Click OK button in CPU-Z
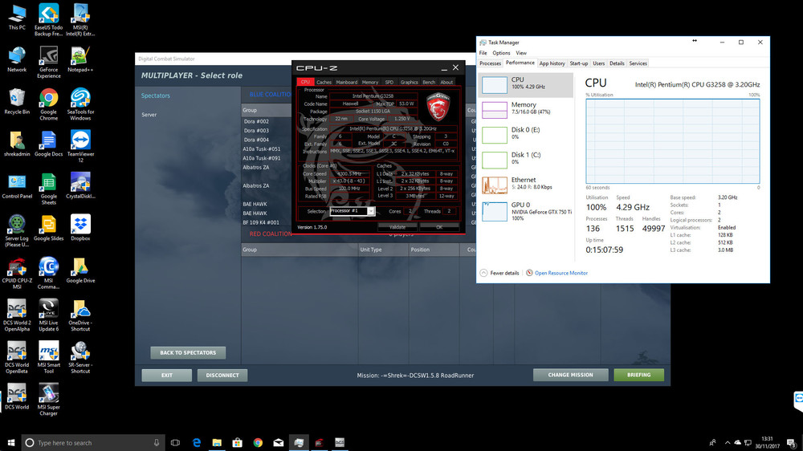The image size is (803, 451). pyautogui.click(x=439, y=227)
